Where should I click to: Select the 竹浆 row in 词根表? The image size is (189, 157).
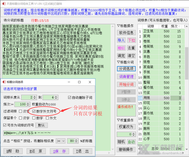pos(161,93)
